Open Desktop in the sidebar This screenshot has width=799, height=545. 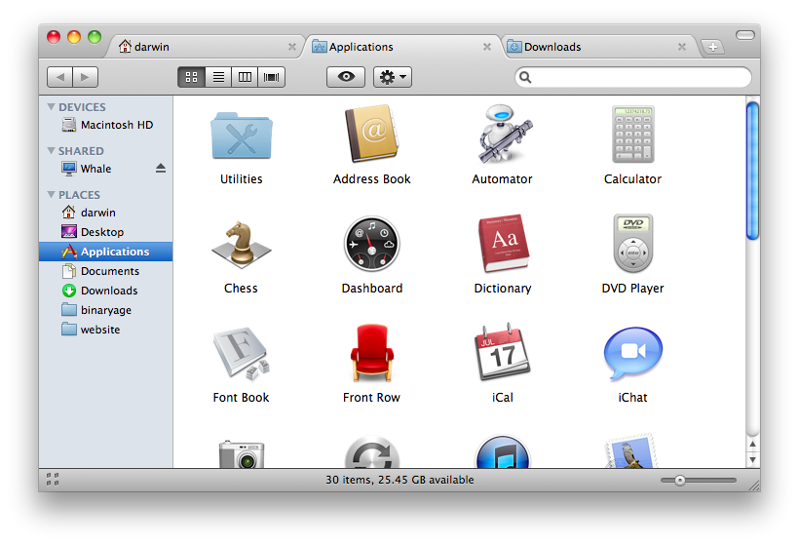tap(106, 232)
